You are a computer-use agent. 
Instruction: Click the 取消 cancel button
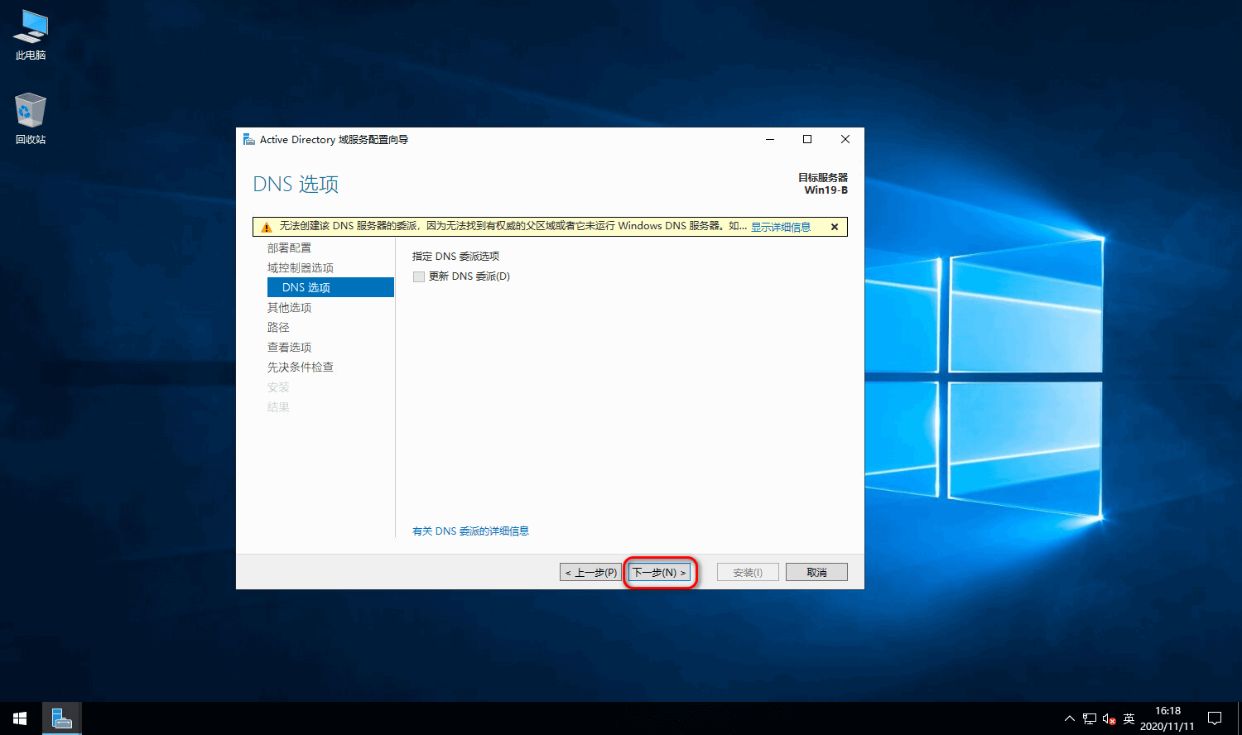click(x=816, y=572)
